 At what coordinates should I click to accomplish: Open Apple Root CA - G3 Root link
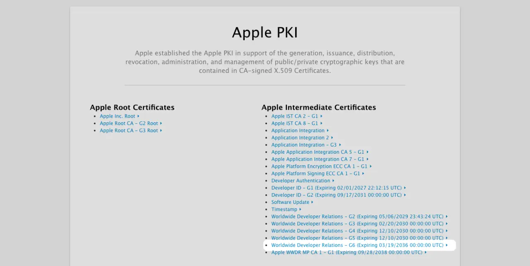[x=131, y=131]
